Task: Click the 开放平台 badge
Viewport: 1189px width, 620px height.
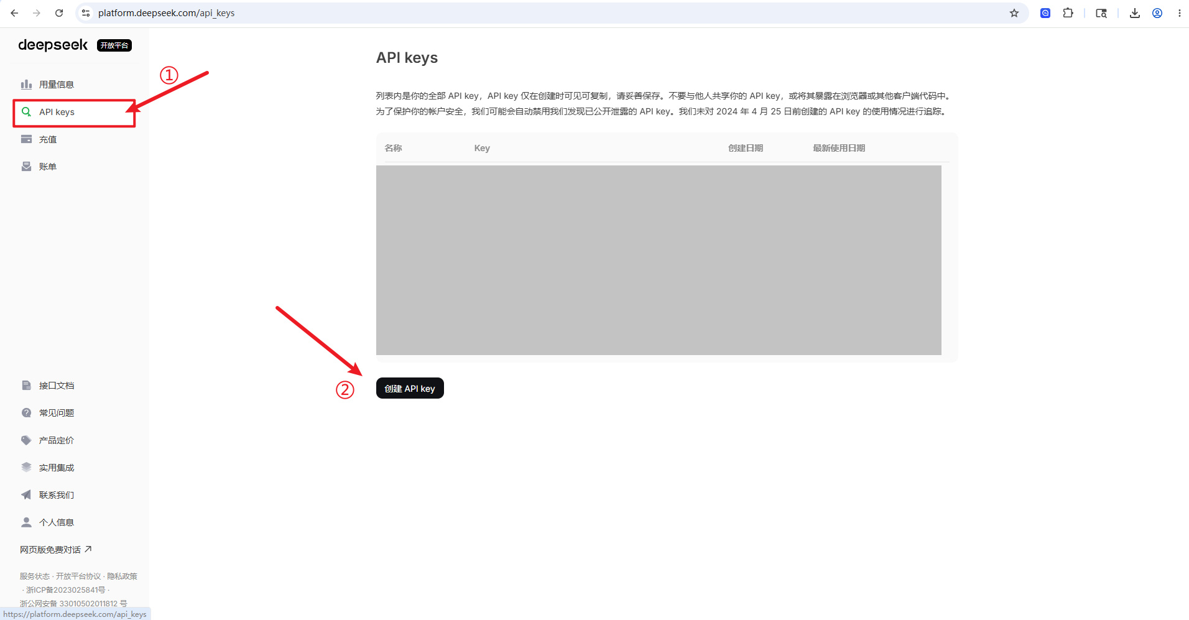Action: pos(114,45)
